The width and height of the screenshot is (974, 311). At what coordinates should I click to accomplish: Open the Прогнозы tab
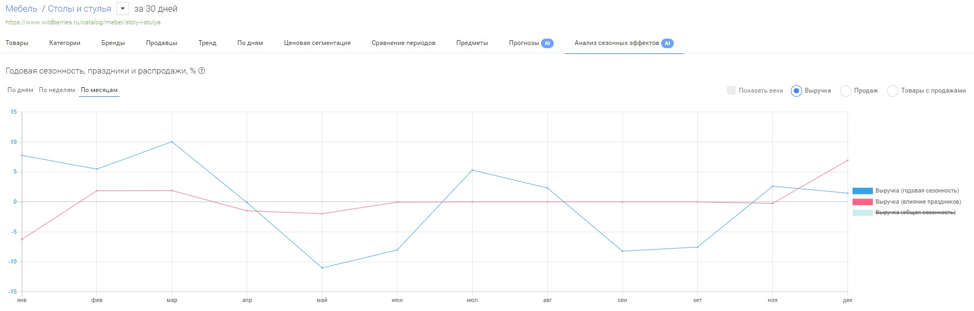click(x=524, y=43)
